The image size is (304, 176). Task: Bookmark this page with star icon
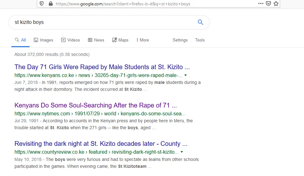pyautogui.click(x=276, y=3)
